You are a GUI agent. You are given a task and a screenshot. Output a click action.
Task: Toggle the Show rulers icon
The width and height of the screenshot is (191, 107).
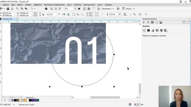[84, 9]
